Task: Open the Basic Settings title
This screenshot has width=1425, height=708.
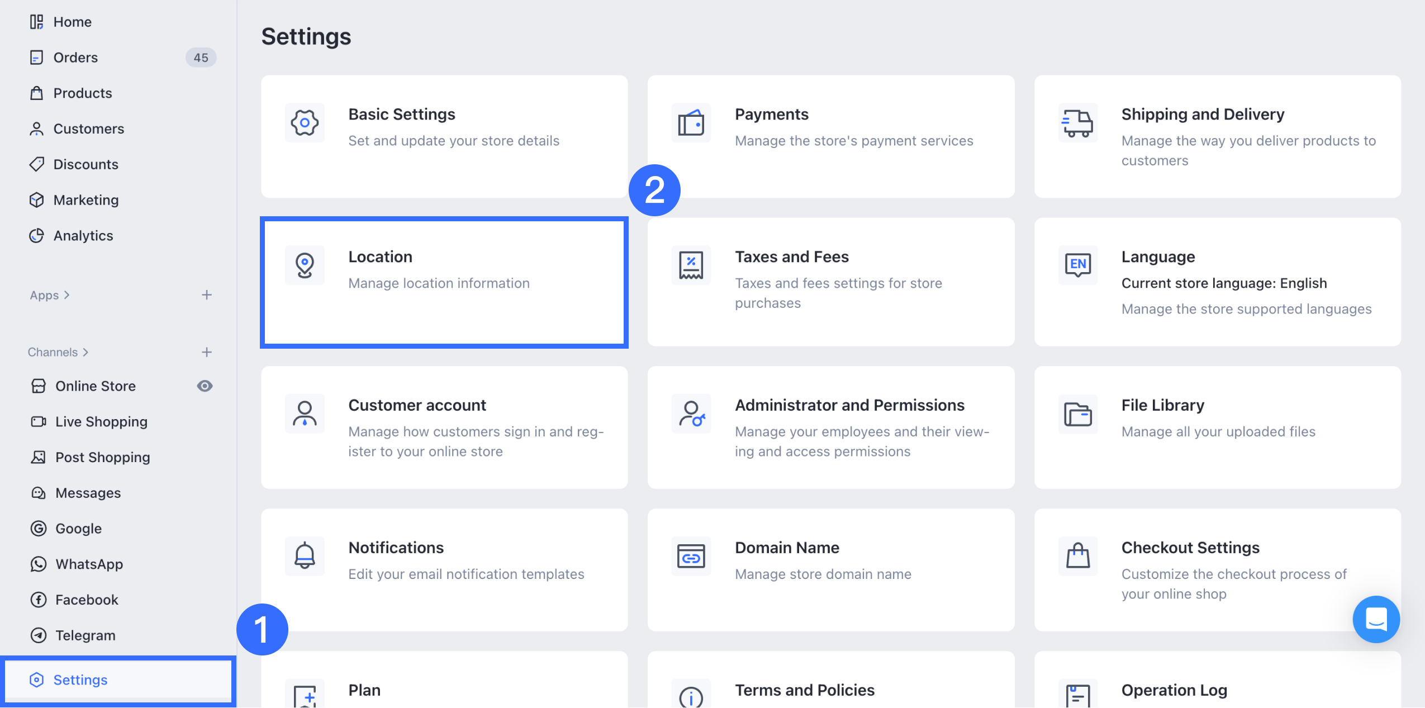Action: 402,115
